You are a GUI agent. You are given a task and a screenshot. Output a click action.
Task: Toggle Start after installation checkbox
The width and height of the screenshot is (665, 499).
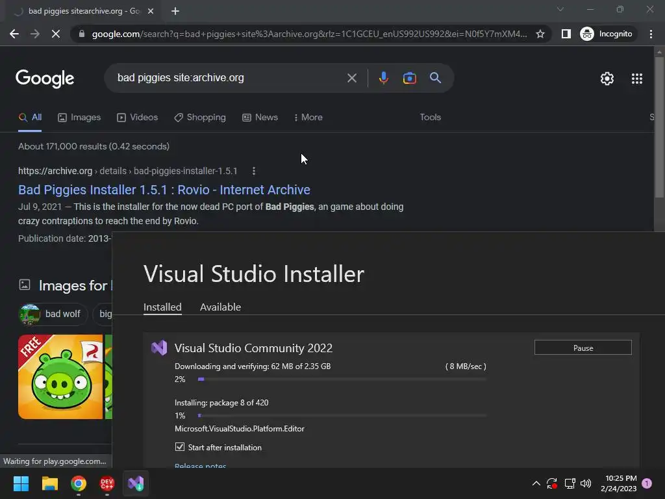pos(180,447)
